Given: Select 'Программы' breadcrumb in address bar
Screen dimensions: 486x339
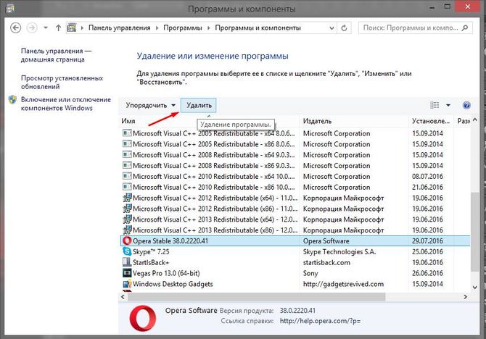Looking at the screenshot, I should (183, 28).
